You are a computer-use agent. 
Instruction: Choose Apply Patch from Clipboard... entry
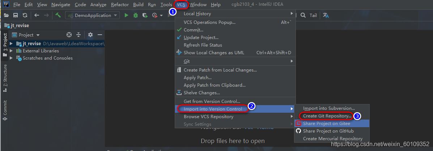235,85
